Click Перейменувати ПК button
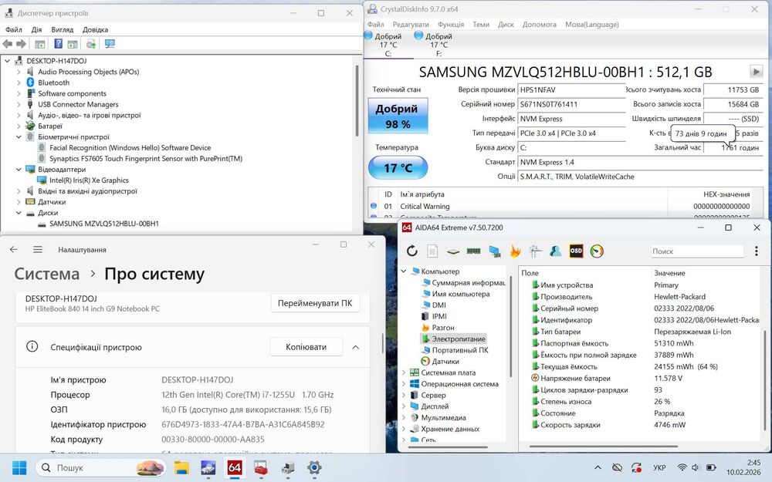 315,303
